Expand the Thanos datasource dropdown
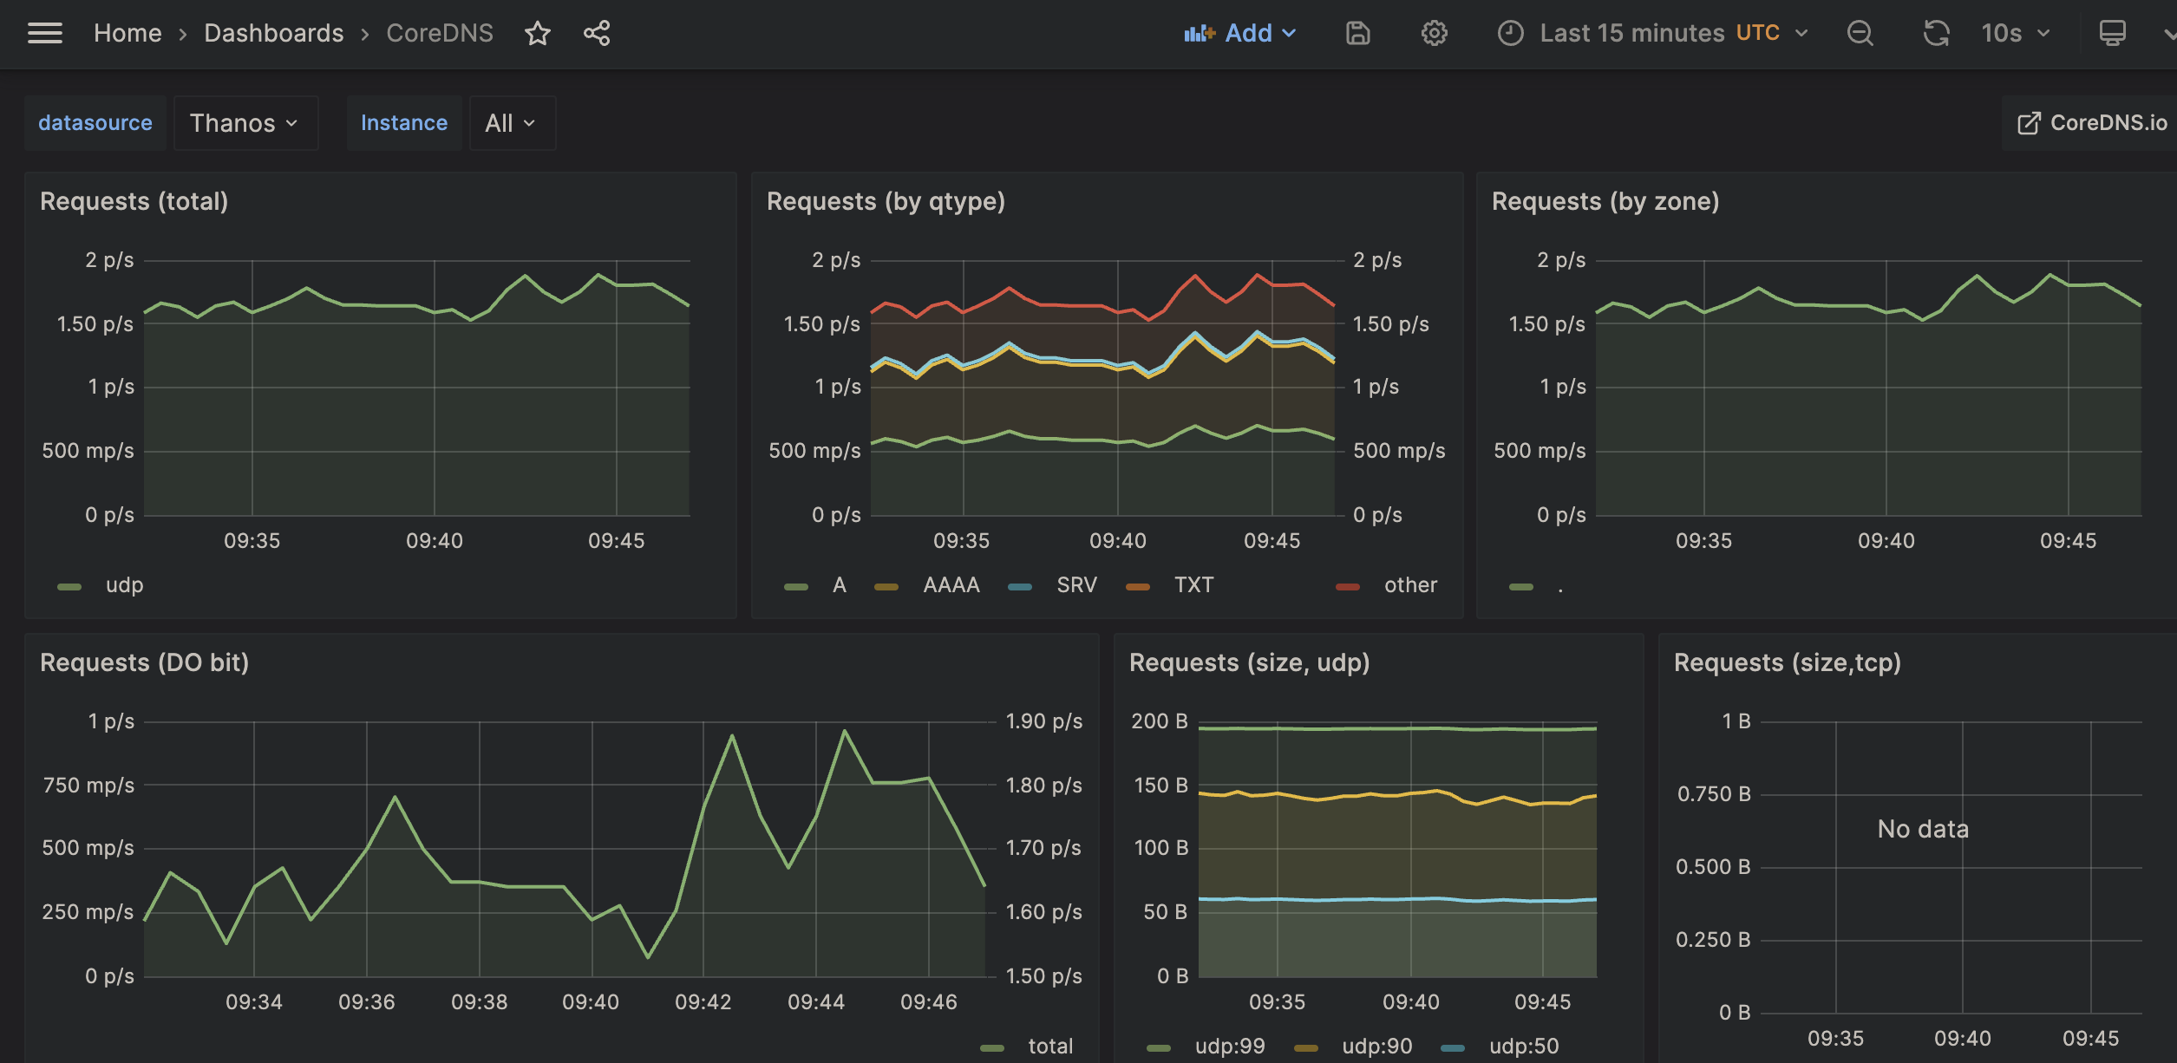Image resolution: width=2177 pixels, height=1063 pixels. pos(245,123)
